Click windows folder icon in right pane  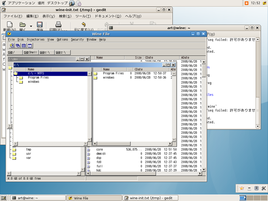pos(95,78)
